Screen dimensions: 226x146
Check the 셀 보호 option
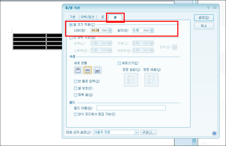point(75,88)
